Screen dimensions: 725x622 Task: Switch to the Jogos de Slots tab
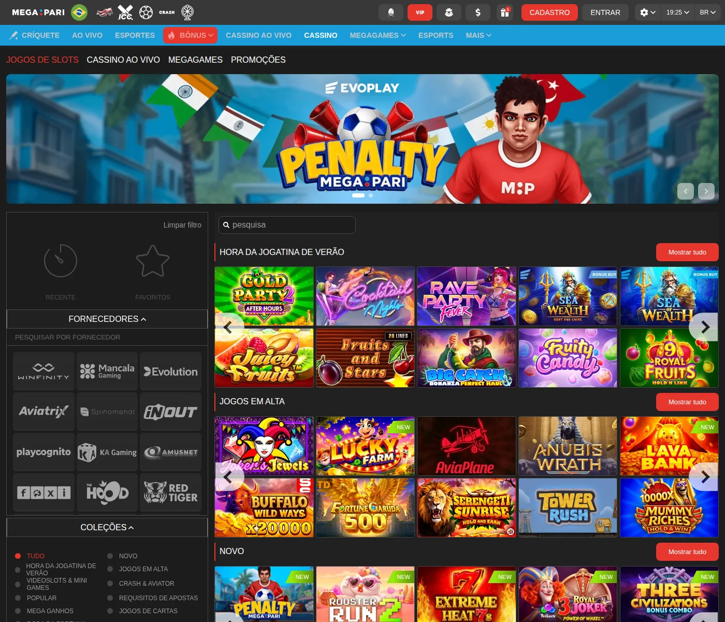point(42,60)
